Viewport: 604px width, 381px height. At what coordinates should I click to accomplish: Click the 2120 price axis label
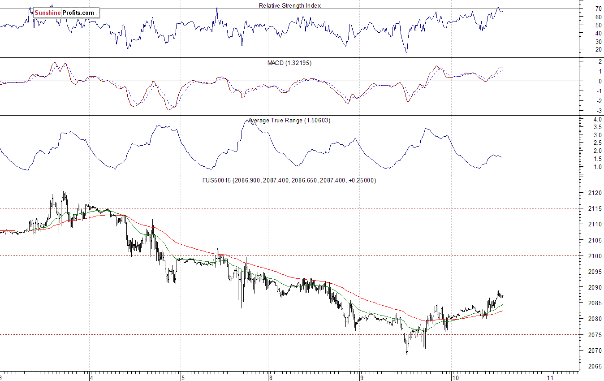[595, 193]
